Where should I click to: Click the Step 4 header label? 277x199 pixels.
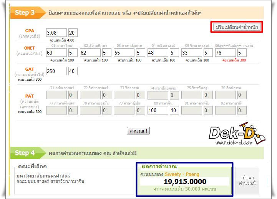point(25,153)
